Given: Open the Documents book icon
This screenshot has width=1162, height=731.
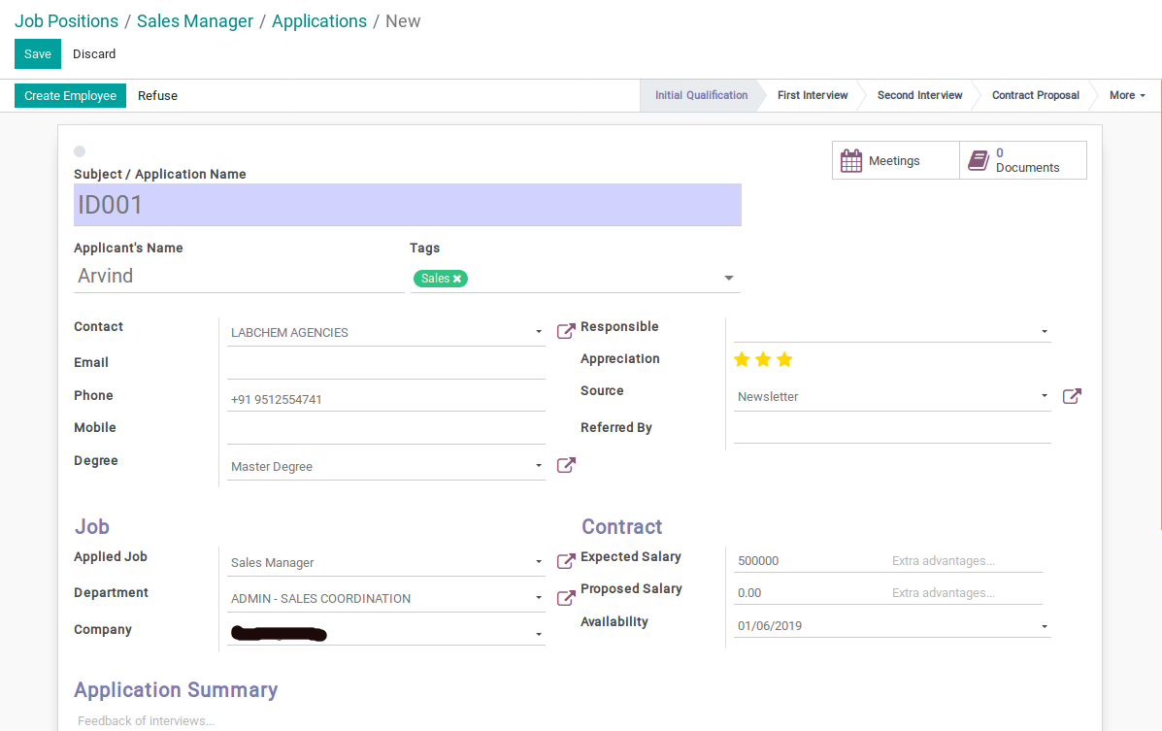Looking at the screenshot, I should [x=979, y=161].
